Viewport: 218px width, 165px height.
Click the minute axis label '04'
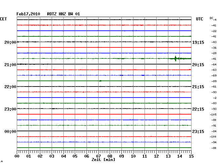tap(63, 156)
